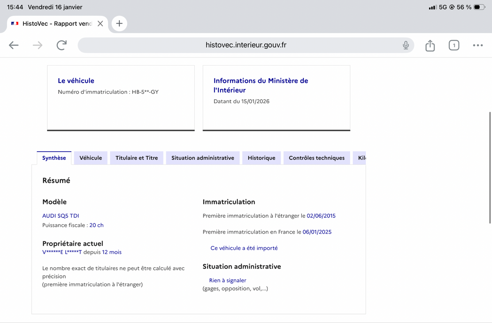Click the forward navigation arrow
This screenshot has height=323, width=492.
(37, 45)
